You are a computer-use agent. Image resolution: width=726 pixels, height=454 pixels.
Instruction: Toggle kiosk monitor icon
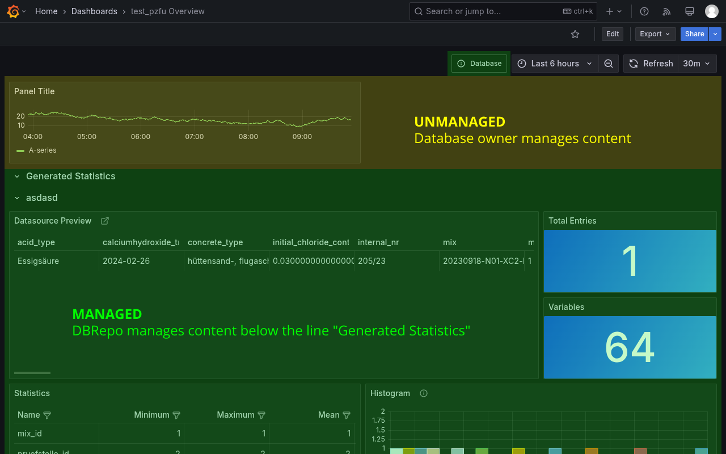[x=690, y=11]
